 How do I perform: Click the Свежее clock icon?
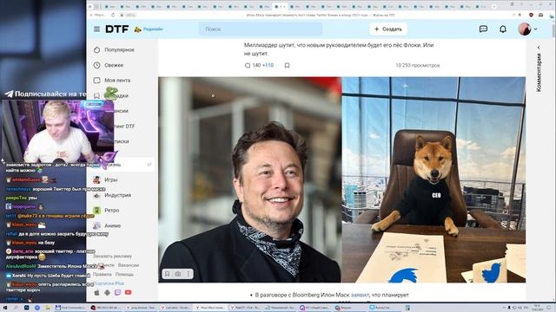[x=96, y=65]
